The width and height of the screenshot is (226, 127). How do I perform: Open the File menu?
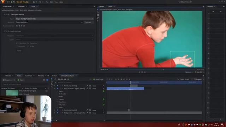[x=47, y=2]
